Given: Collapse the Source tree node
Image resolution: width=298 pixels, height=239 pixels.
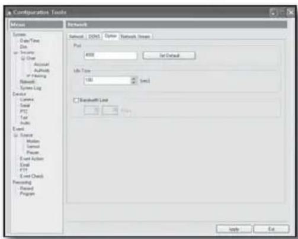Looking at the screenshot, I should 15,135.
